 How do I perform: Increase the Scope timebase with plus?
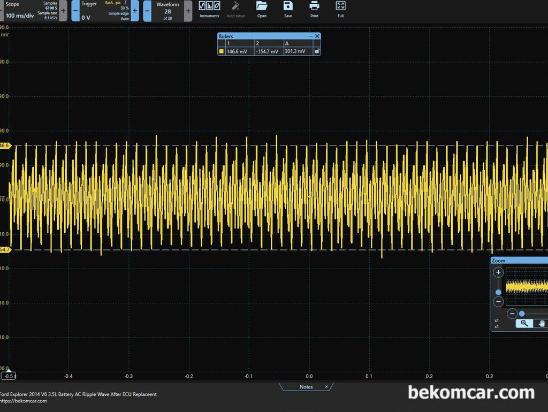(63, 11)
